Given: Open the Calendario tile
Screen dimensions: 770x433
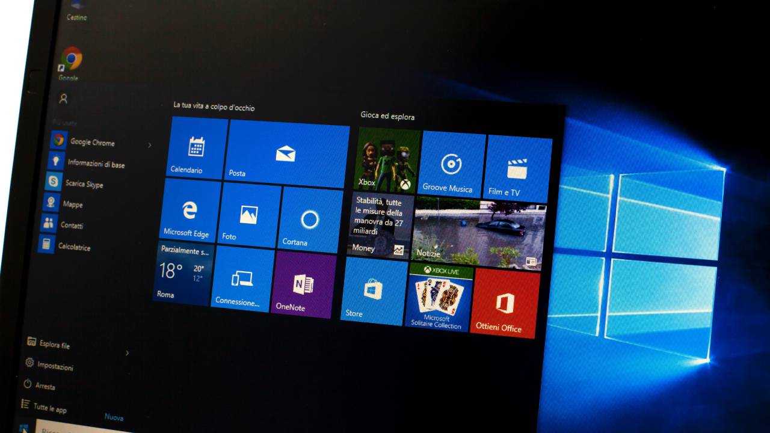Looking at the screenshot, I should 197,148.
